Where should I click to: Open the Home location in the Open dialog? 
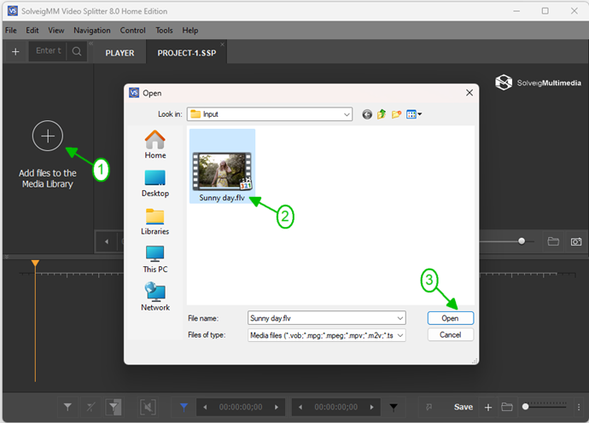[155, 144]
